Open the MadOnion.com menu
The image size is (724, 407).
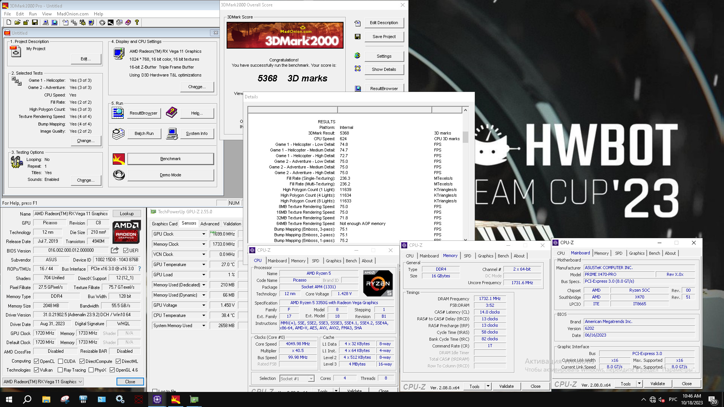point(73,14)
